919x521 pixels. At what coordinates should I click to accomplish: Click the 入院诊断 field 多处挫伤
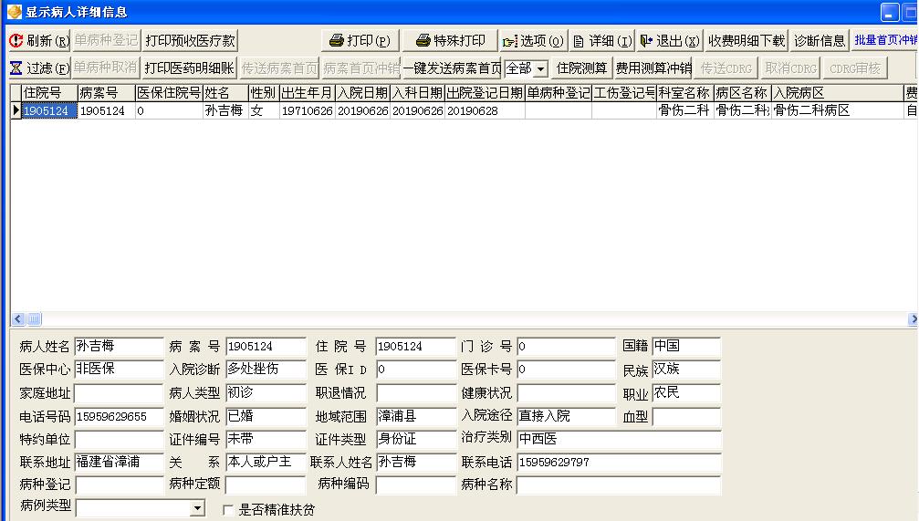[x=266, y=370]
